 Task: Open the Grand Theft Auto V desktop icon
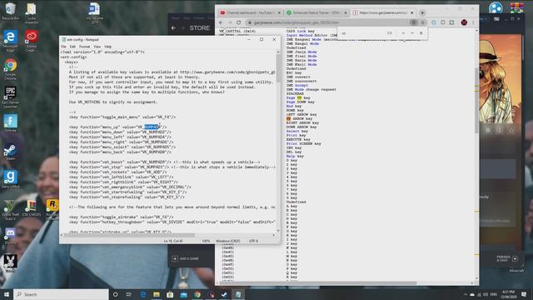[10, 209]
